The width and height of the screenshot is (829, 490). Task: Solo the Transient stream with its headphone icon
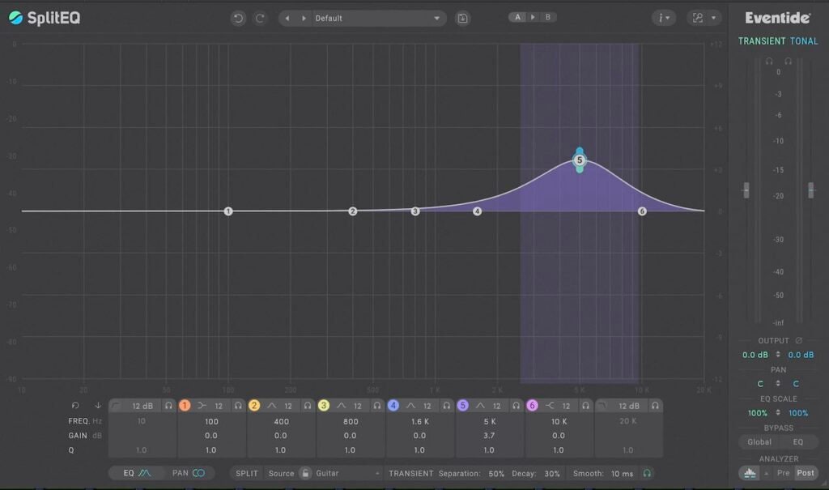click(x=769, y=62)
